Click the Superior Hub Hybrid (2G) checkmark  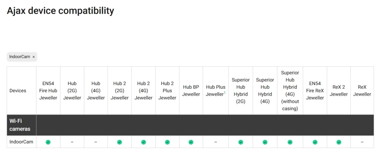pyautogui.click(x=241, y=142)
